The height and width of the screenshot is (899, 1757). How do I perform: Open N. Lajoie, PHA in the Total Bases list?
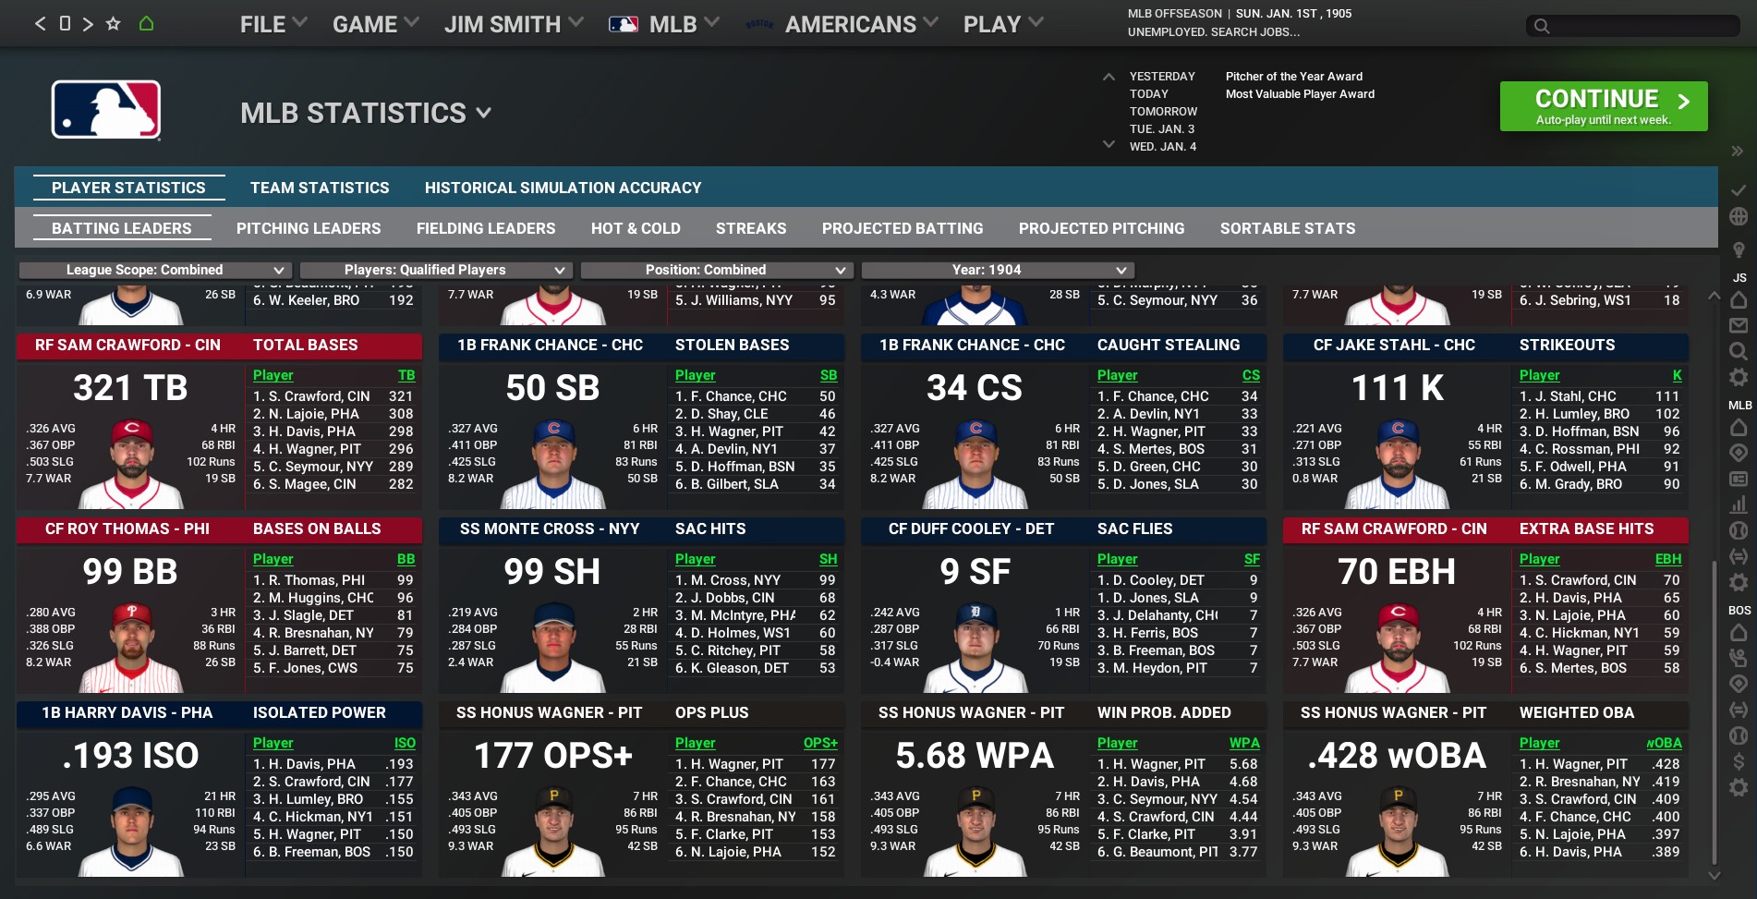pos(307,414)
